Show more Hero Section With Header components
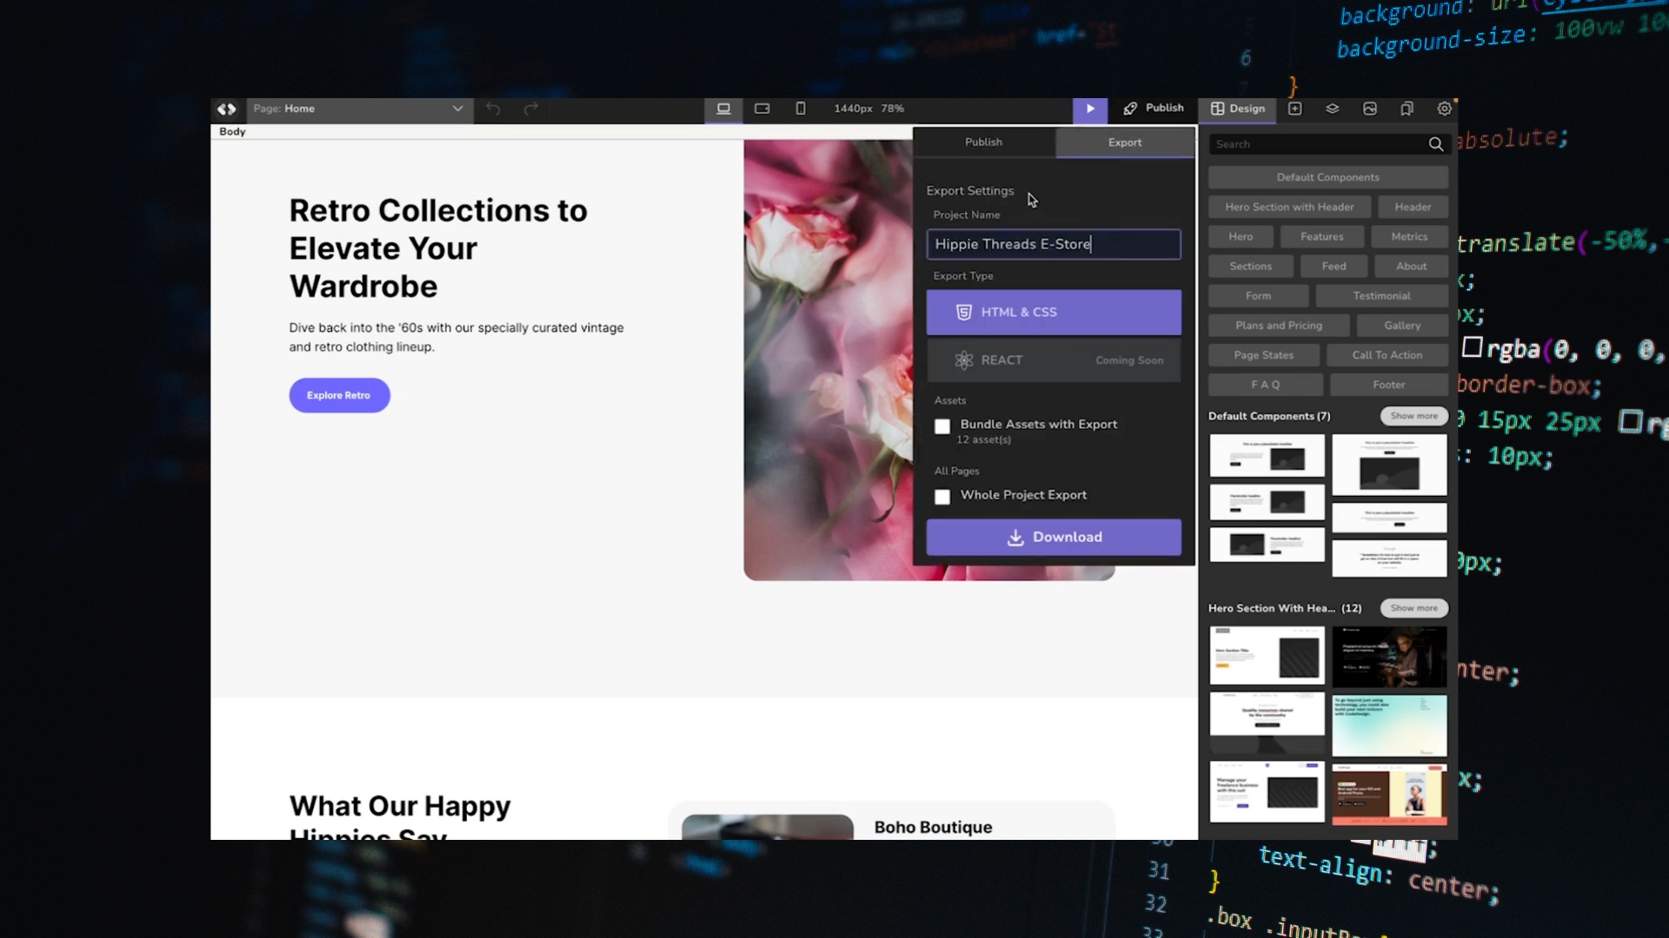Viewport: 1669px width, 938px height. (1413, 608)
